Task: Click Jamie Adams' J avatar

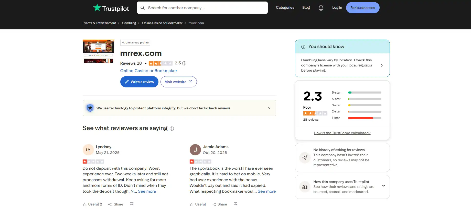Action: click(x=195, y=150)
